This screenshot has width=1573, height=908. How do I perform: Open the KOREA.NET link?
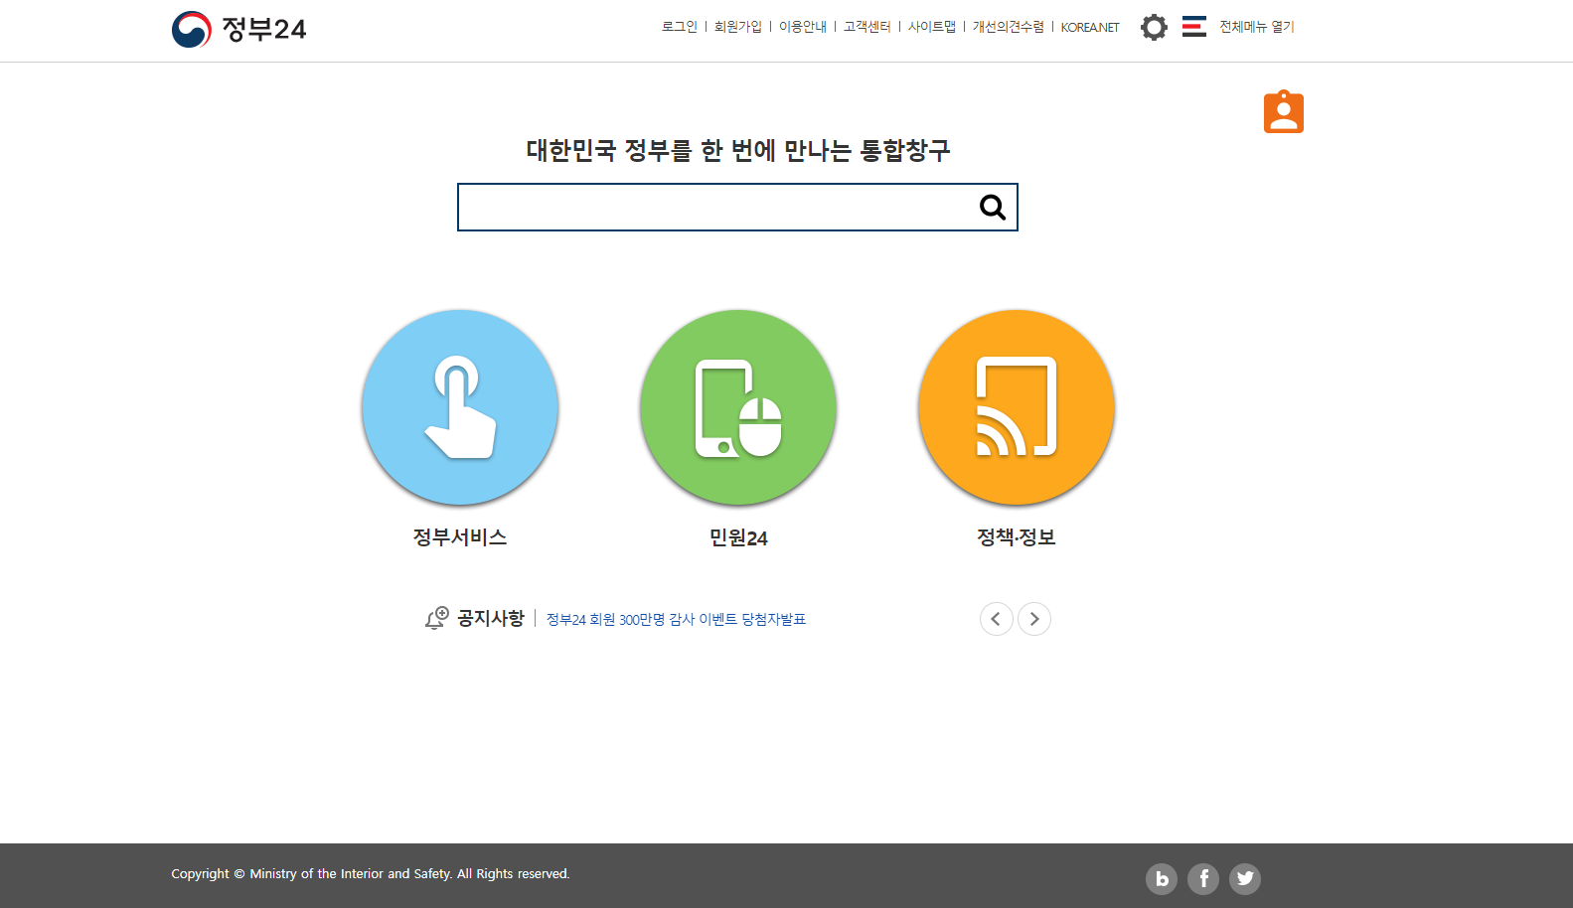coord(1089,27)
